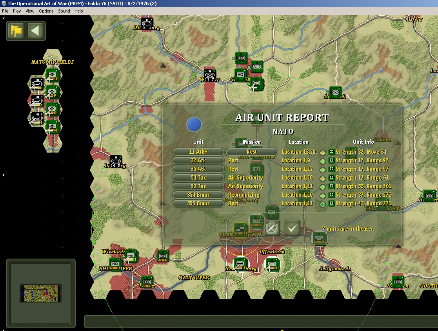
Task: Confirm the report with the checkmark button
Action: (292, 228)
